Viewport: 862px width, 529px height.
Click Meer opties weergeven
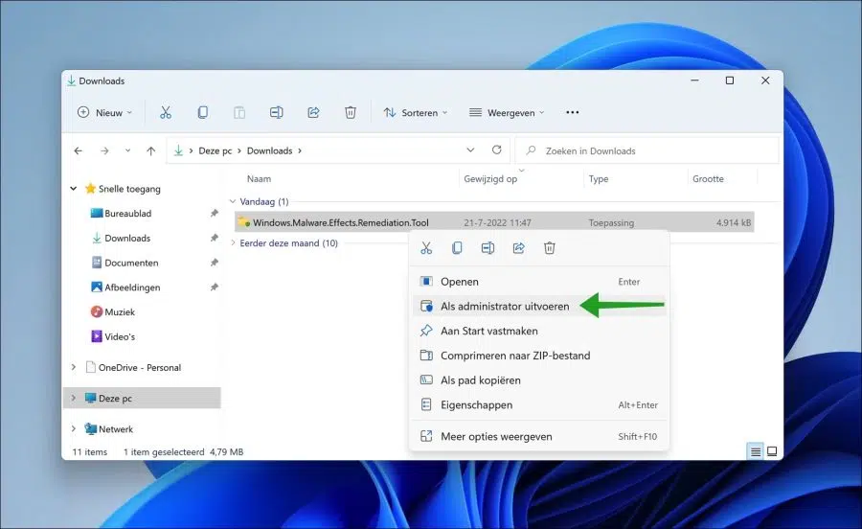[x=538, y=437]
